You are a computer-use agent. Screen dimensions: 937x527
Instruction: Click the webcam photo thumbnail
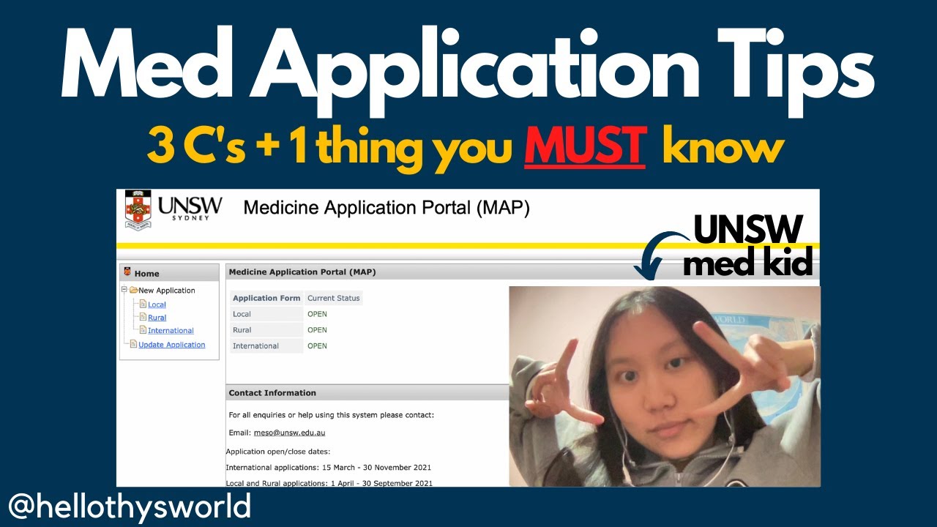point(665,386)
